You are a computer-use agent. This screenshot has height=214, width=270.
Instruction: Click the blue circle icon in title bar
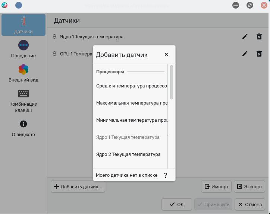pos(19,5)
